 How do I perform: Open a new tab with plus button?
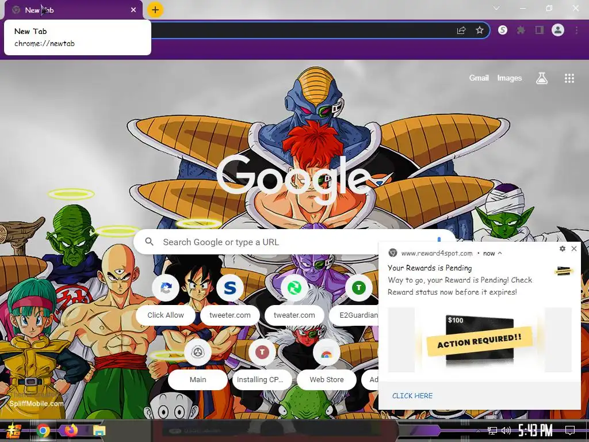155,10
